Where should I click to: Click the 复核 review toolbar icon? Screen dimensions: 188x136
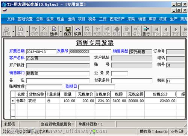click(87, 31)
